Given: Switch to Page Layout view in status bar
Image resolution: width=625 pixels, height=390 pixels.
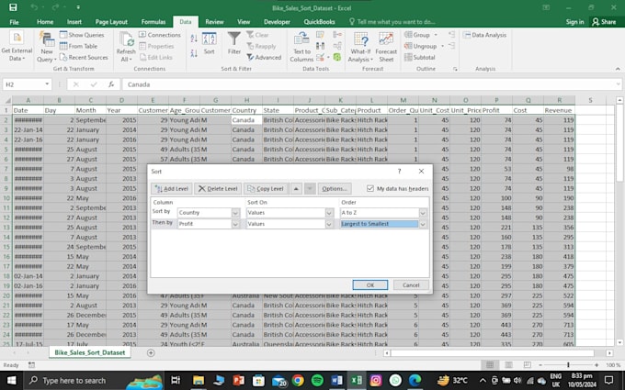Looking at the screenshot, I should 508,365.
